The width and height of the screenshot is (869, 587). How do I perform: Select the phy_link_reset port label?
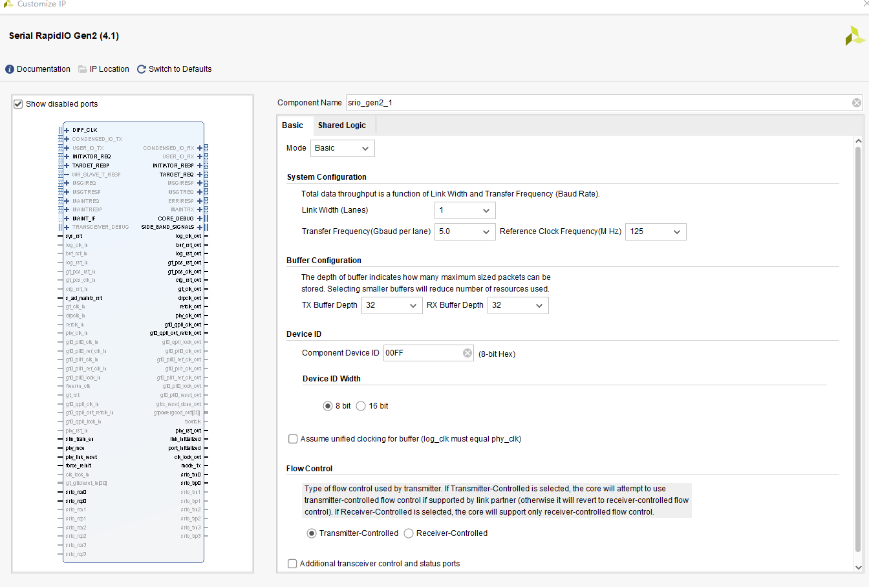[81, 457]
